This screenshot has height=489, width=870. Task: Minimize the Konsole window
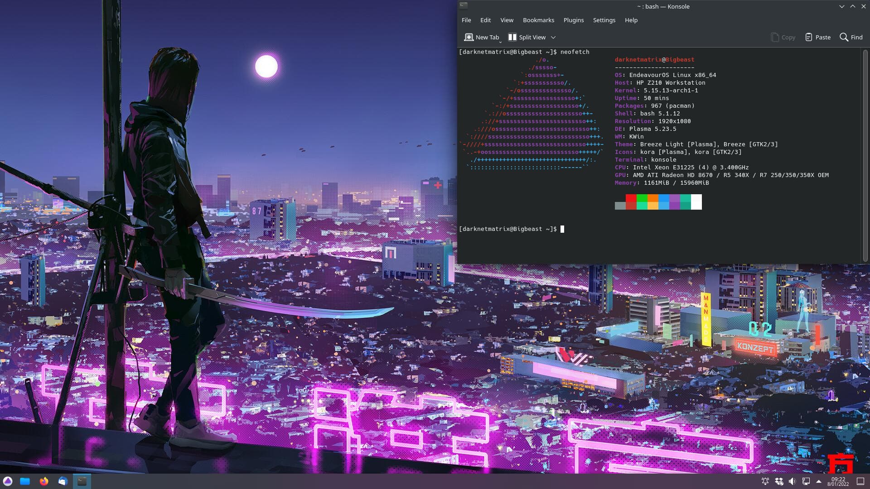click(x=841, y=6)
